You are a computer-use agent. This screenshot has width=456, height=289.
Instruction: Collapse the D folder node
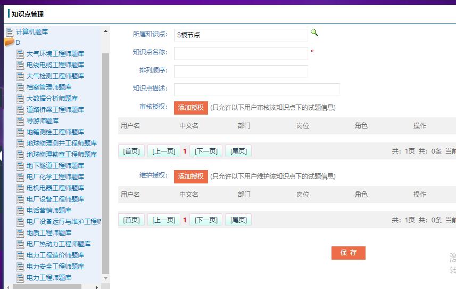pos(18,43)
